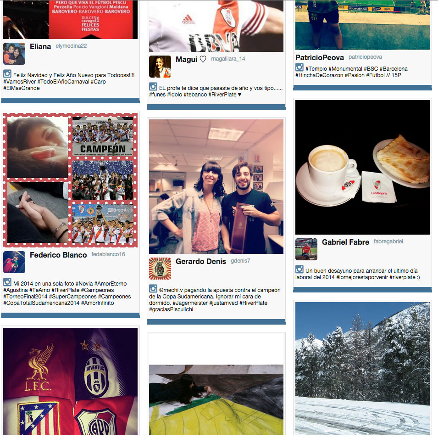
Task: Click the Instagram icon in Eliana's post
Action: pos(7,74)
